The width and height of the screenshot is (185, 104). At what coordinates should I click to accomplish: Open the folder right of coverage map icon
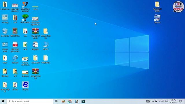tap(15, 19)
